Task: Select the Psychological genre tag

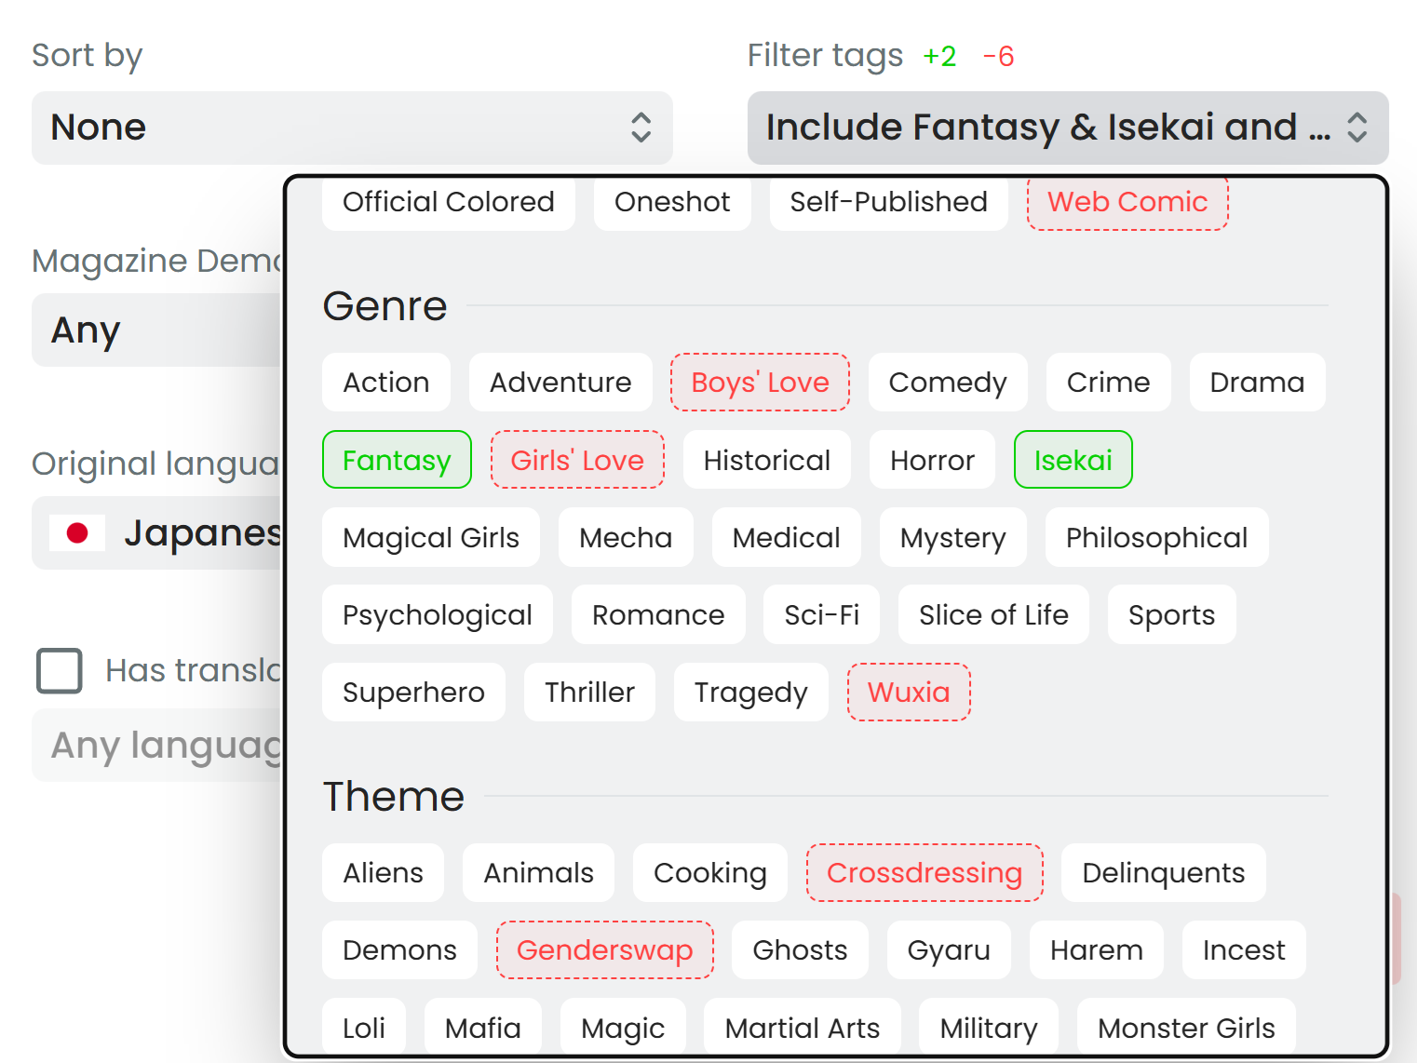Action: coord(437,615)
